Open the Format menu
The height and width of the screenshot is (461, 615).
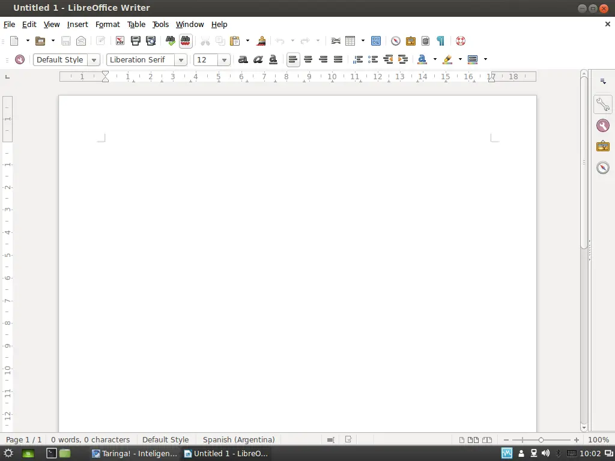[x=108, y=24]
